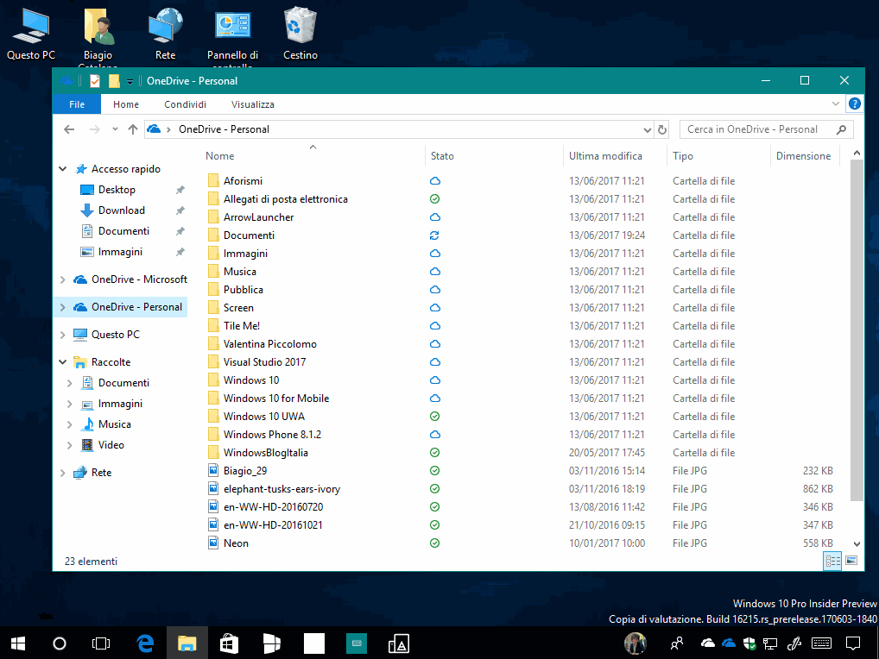879x659 pixels.
Task: Click the New folder icon in title bar
Action: [x=114, y=81]
